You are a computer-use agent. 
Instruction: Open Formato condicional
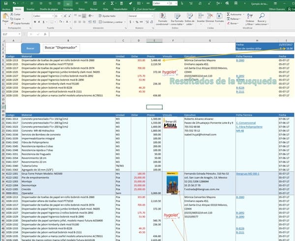(163, 18)
